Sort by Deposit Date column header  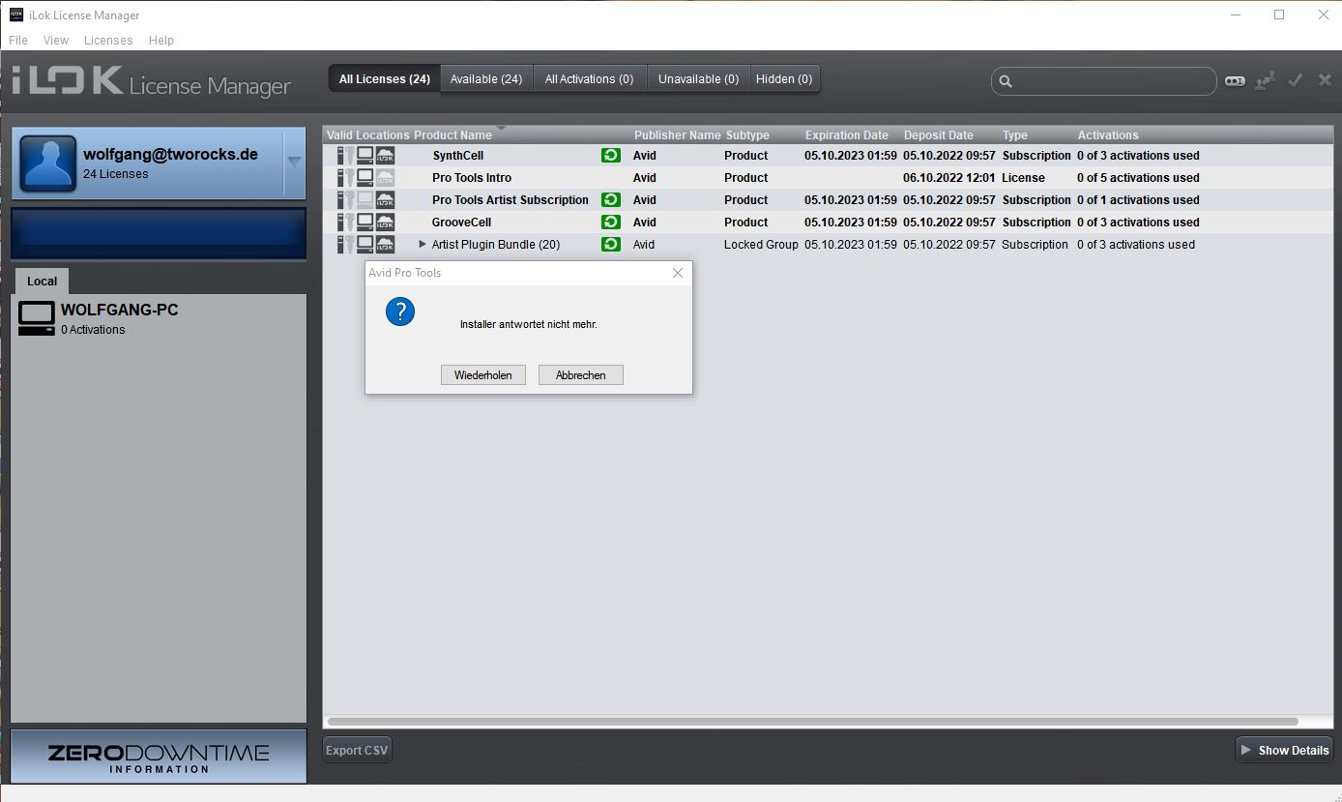click(938, 135)
